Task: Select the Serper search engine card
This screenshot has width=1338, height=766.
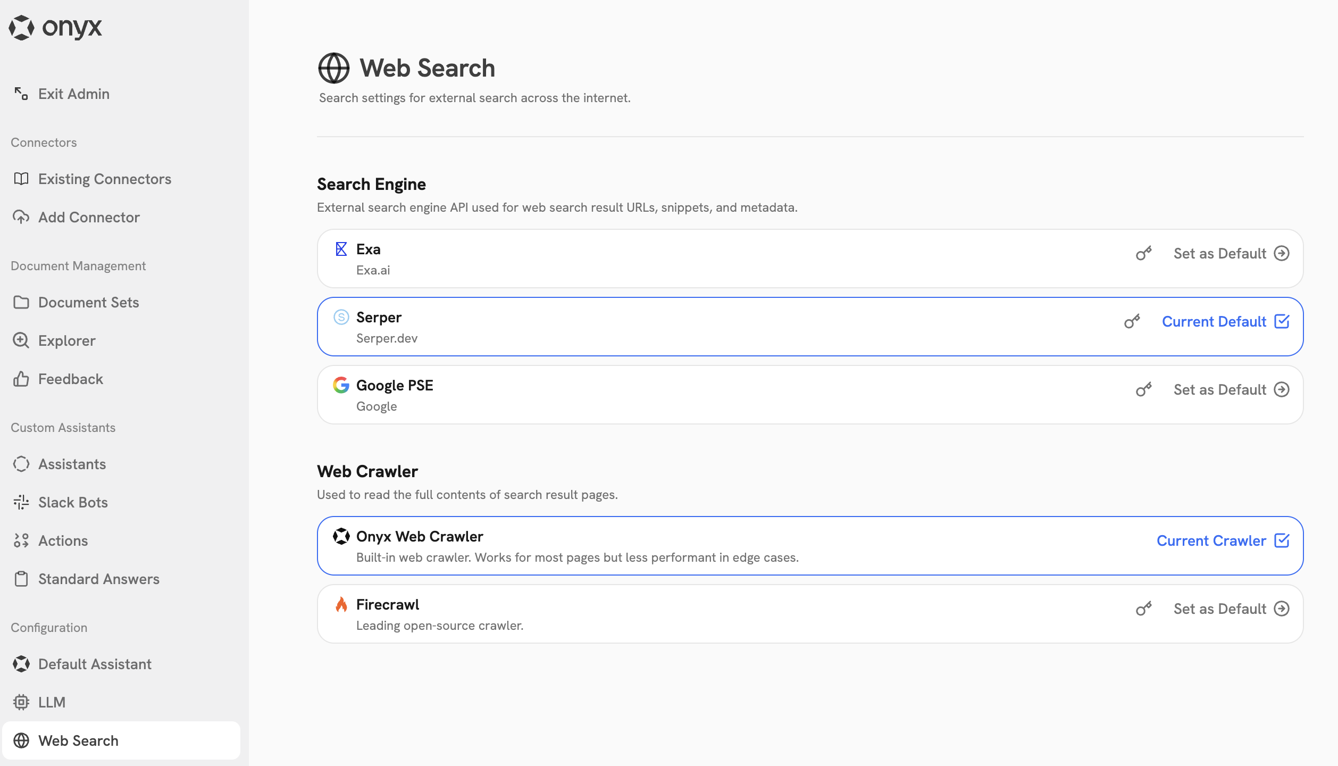Action: (x=745, y=326)
